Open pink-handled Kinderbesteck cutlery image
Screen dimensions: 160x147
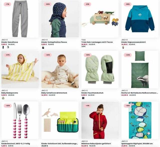coord(20,120)
